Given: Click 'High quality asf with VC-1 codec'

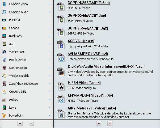Looking at the screenshot, I should coord(88,46).
